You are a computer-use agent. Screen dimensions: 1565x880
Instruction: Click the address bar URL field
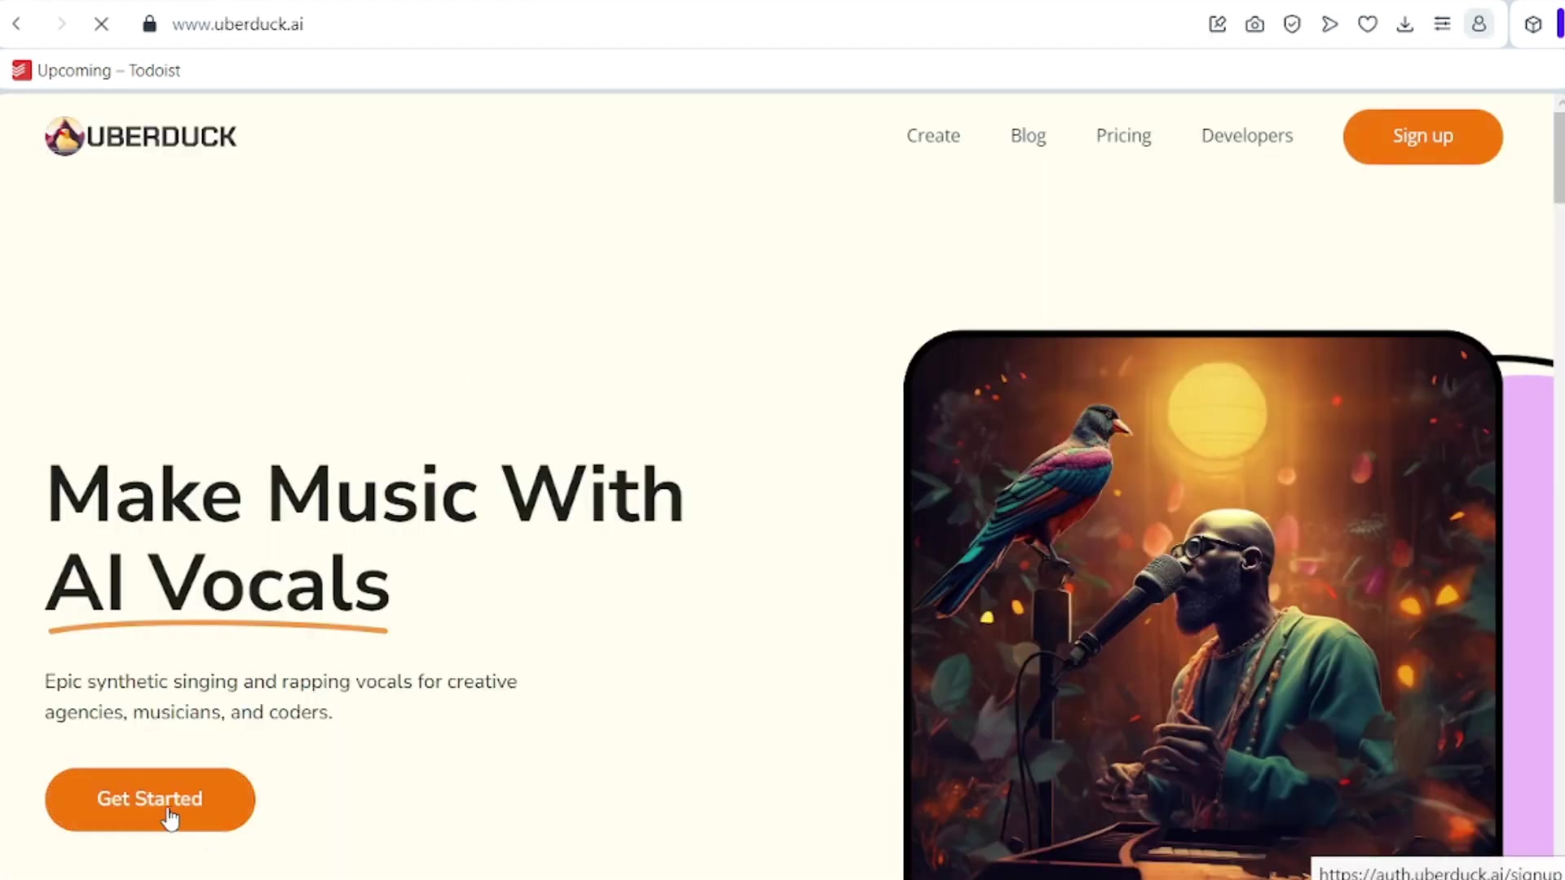(x=652, y=24)
